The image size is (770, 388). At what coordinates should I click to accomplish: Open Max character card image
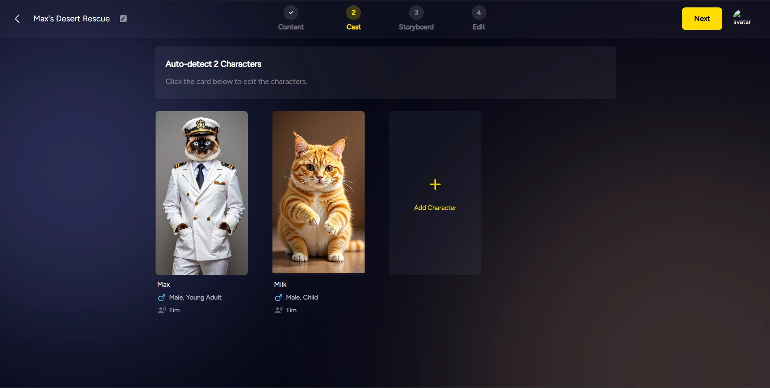coord(202,193)
